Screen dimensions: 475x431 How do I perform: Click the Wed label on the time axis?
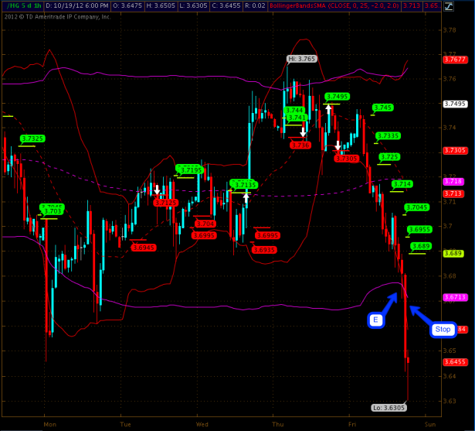click(203, 424)
